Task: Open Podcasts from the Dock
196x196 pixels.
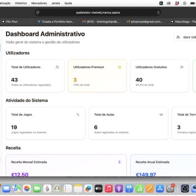Action: (x=119, y=189)
